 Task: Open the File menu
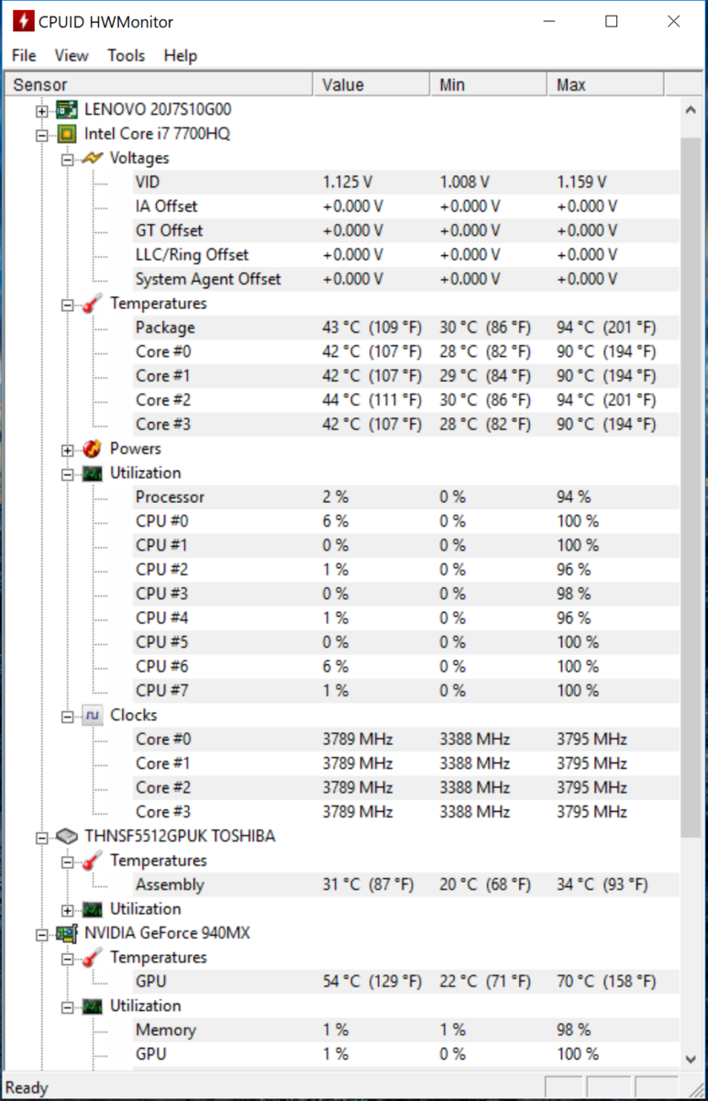click(24, 56)
